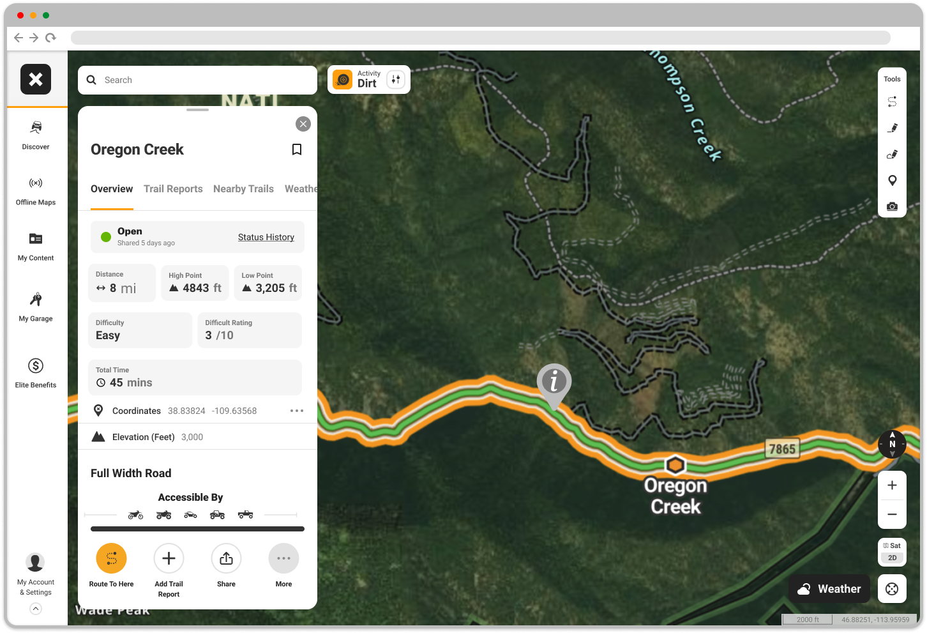Select the Route builder tool

[x=893, y=102]
